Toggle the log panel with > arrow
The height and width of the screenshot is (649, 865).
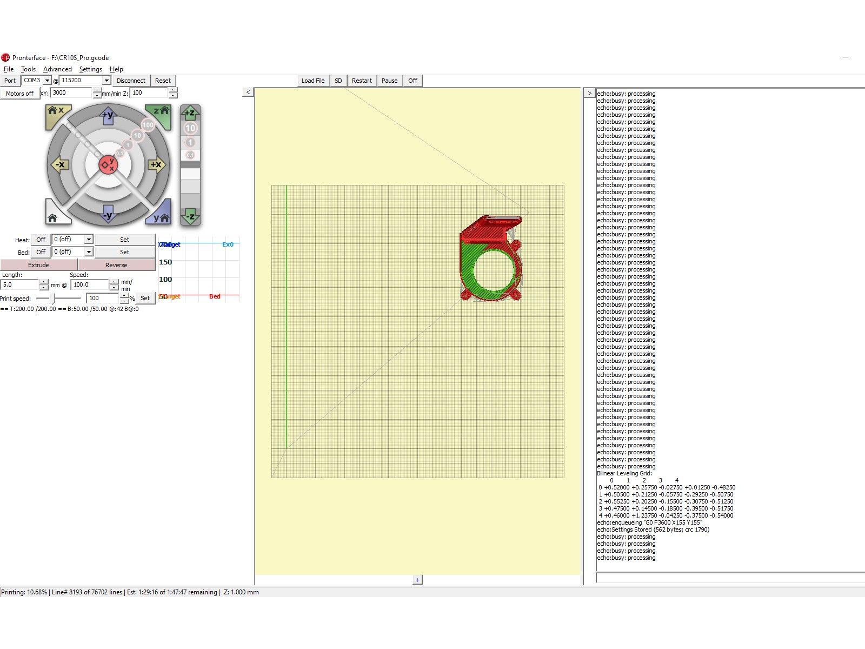589,93
